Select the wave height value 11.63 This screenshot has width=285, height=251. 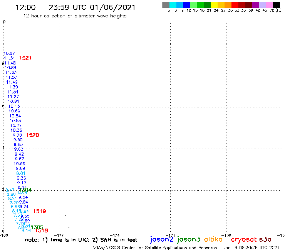tap(11, 73)
